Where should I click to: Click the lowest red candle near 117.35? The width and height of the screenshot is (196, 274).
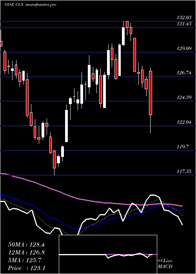point(54,159)
